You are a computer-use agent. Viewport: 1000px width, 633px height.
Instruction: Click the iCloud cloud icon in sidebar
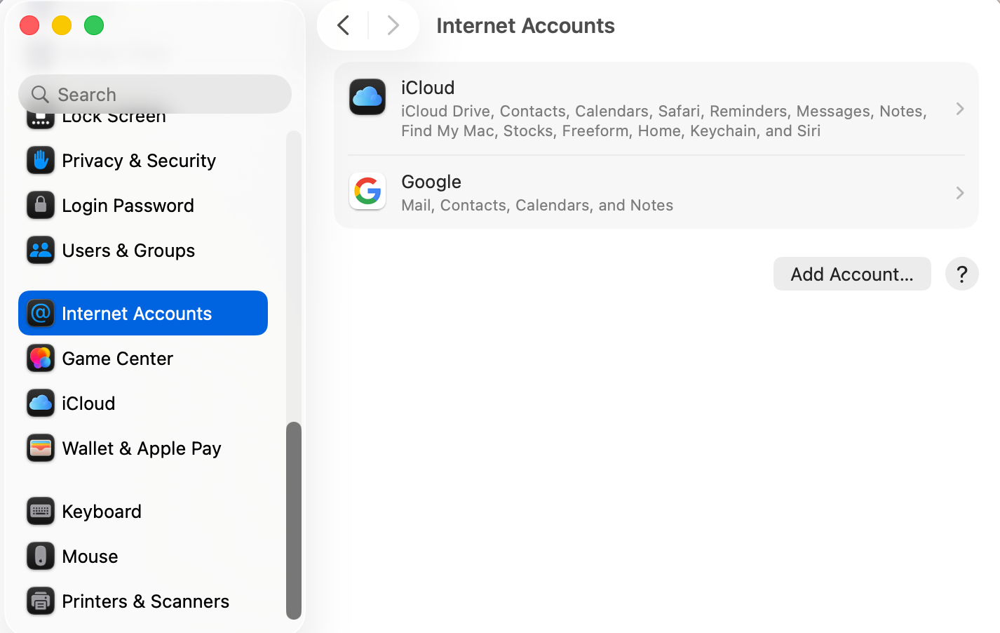point(41,404)
